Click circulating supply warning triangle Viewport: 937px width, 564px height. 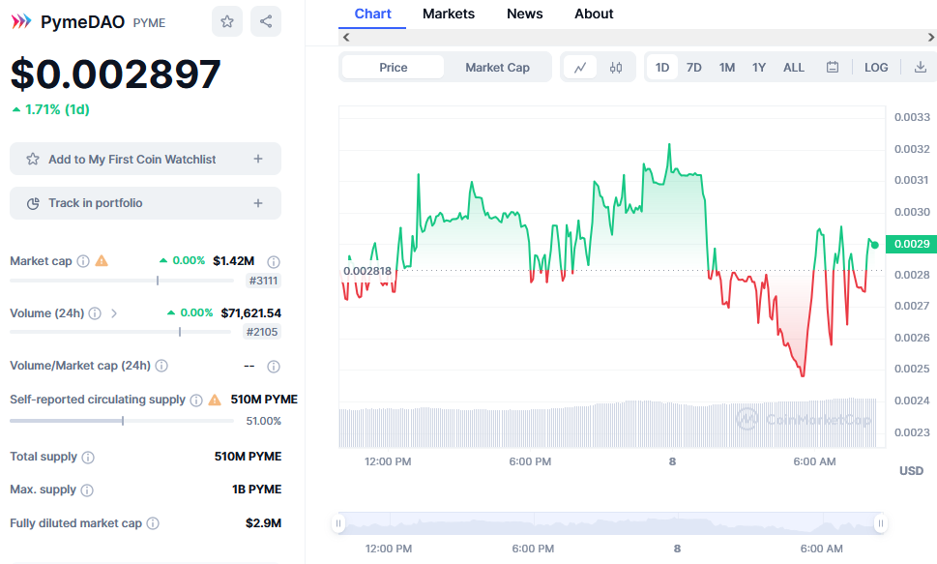215,400
